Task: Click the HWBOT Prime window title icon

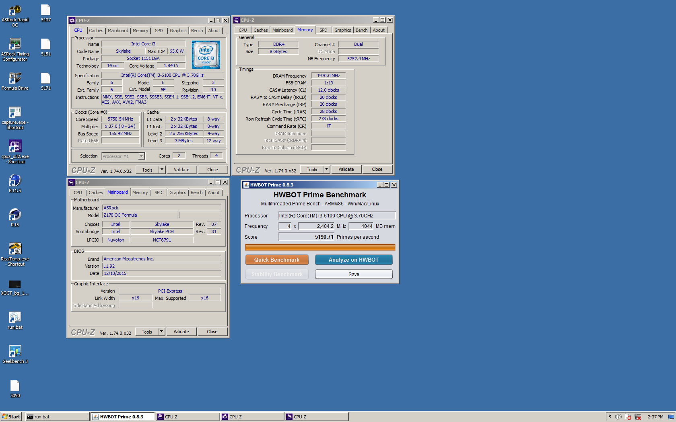Action: pyautogui.click(x=246, y=185)
